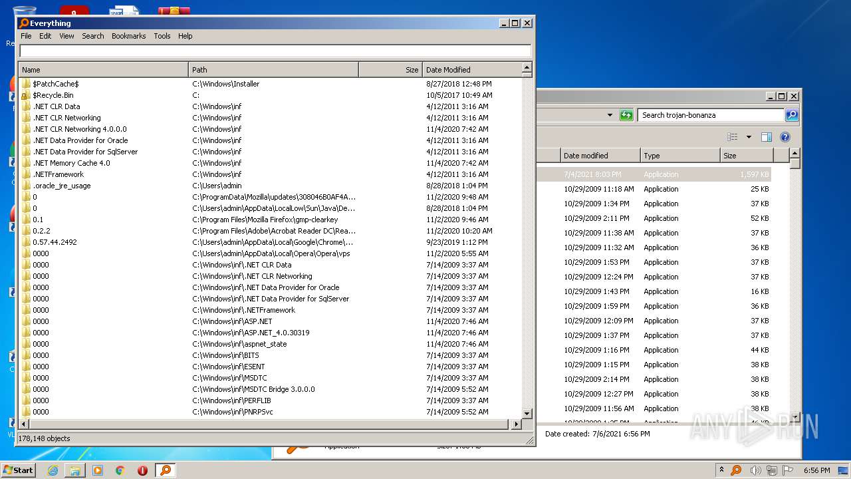
Task: Select the 0.2.2 folder icon
Action: (x=26, y=231)
